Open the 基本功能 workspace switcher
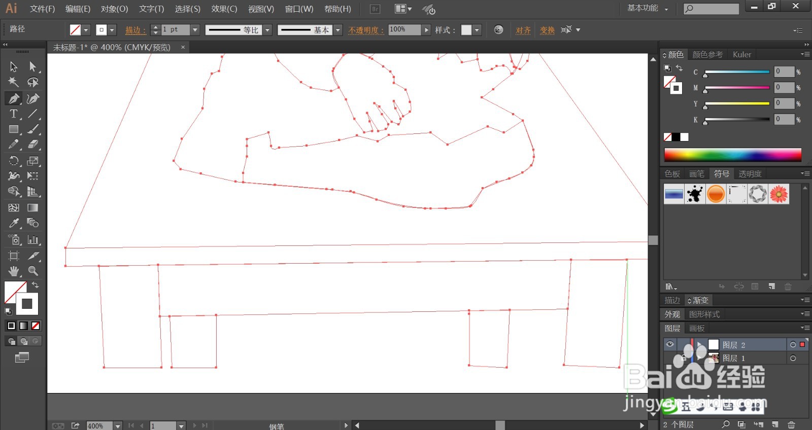Screen dimensions: 812x430 coord(648,8)
